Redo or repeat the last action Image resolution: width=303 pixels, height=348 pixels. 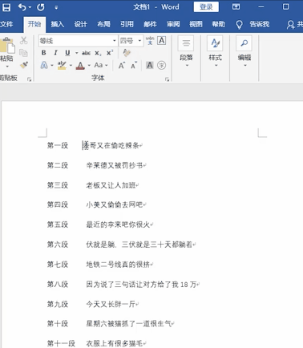41,7
